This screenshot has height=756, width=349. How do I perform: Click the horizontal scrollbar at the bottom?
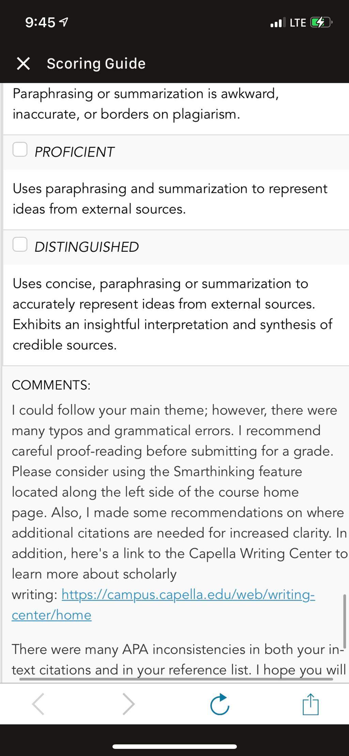click(176, 679)
